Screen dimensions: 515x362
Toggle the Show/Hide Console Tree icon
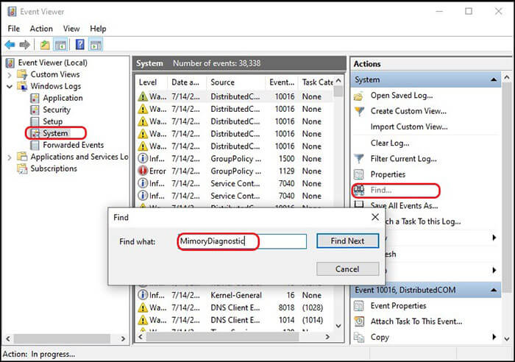tap(61, 44)
